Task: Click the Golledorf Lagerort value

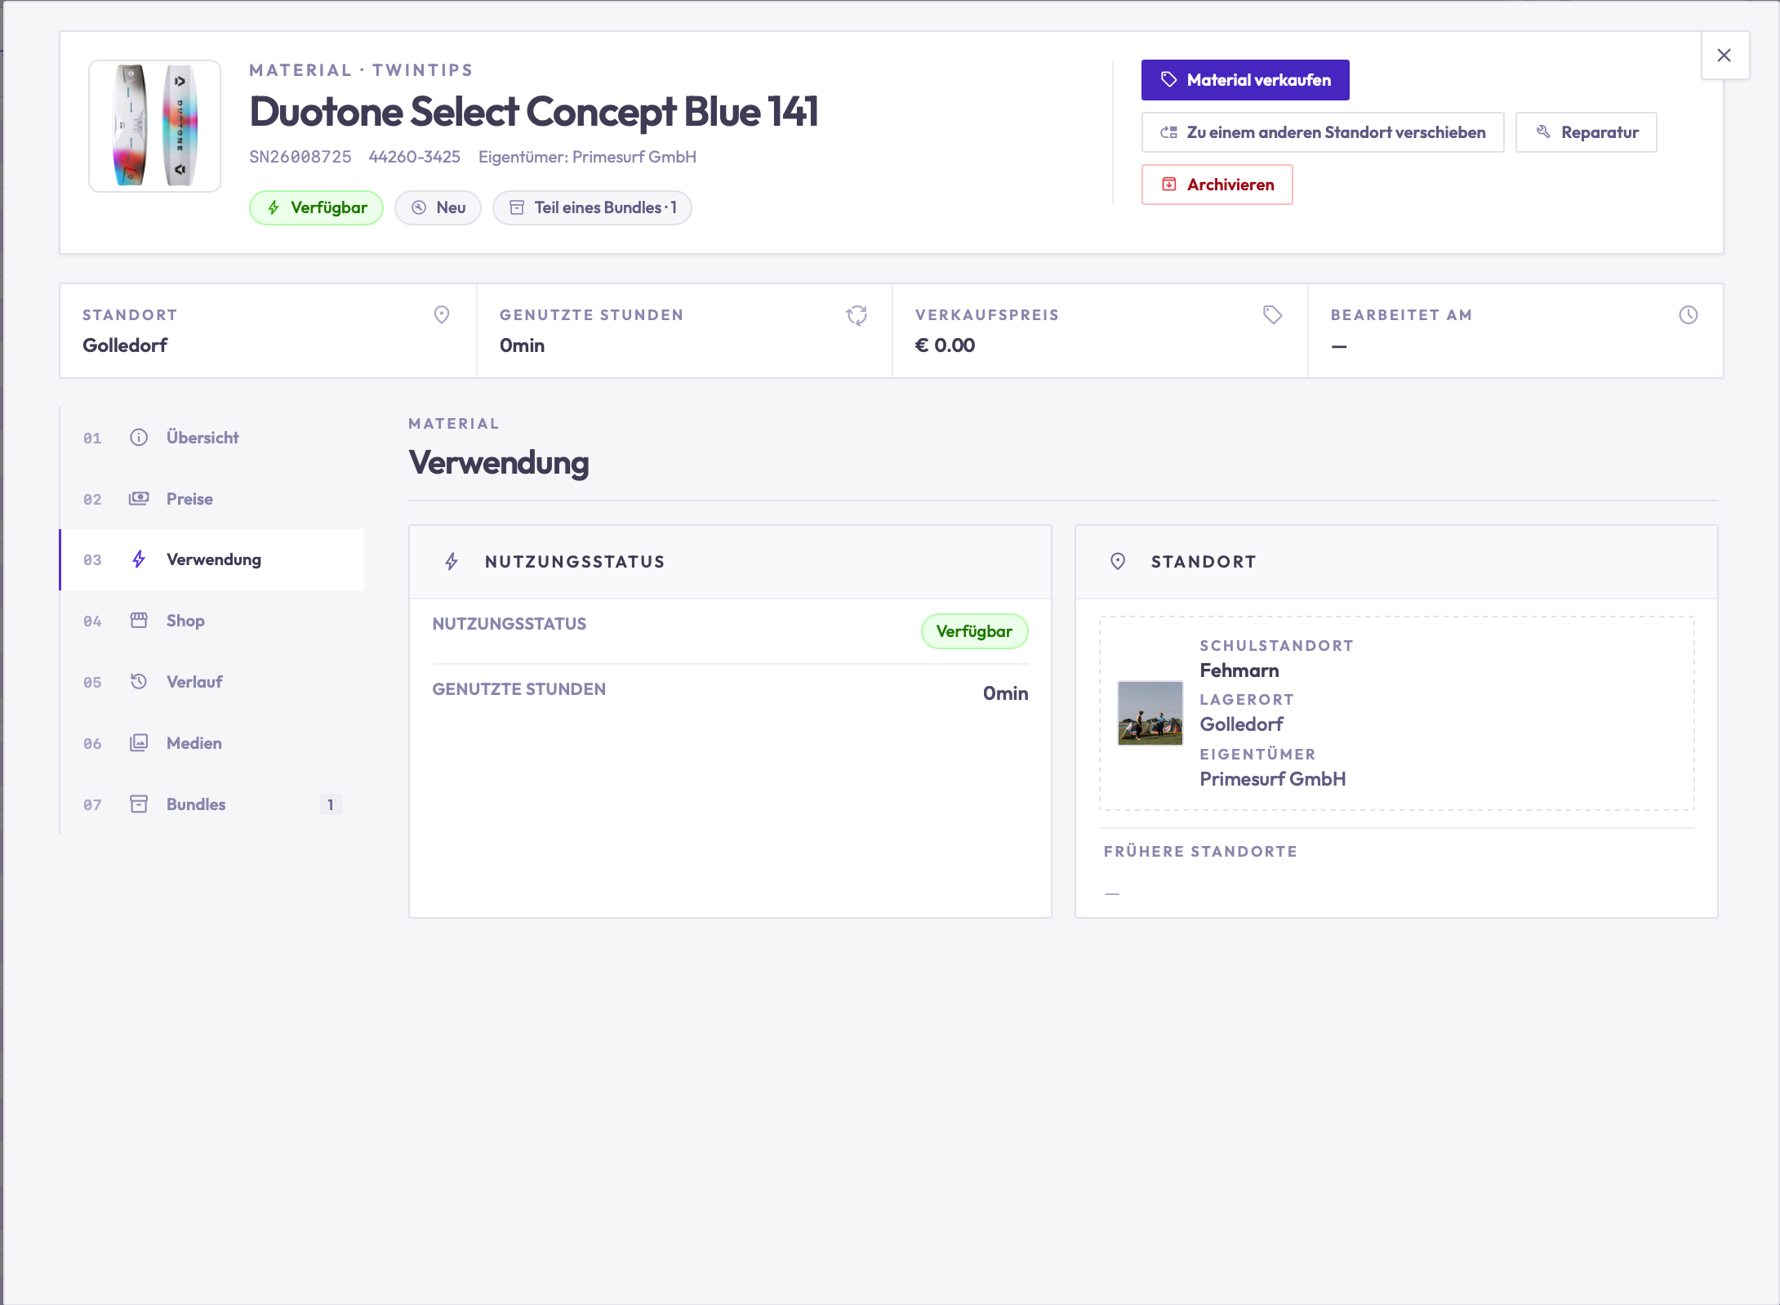Action: (1241, 724)
